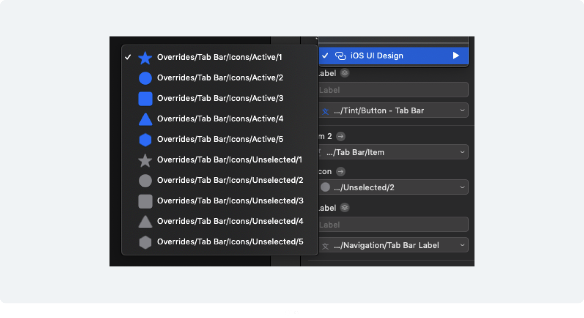Click the blue star Active/1 icon
584x318 pixels.
click(145, 58)
